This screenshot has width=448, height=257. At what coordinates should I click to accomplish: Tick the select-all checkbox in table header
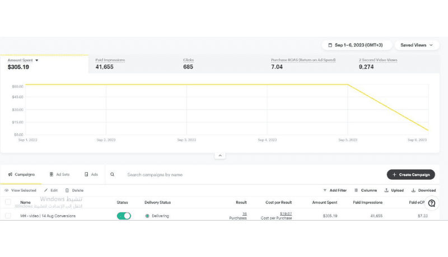[8, 202]
